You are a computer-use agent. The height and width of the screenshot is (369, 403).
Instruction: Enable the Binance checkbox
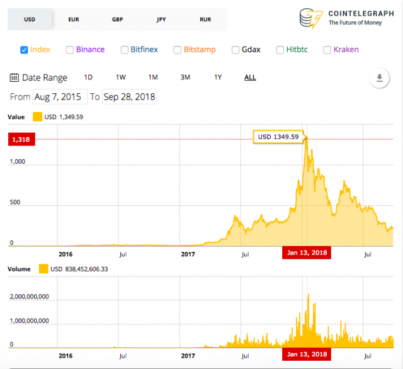click(70, 50)
